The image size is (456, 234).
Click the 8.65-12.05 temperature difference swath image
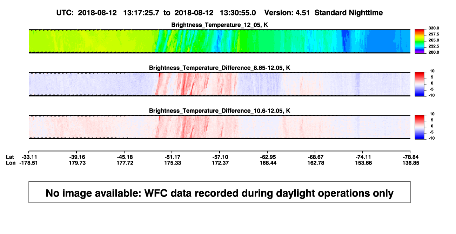click(x=219, y=84)
